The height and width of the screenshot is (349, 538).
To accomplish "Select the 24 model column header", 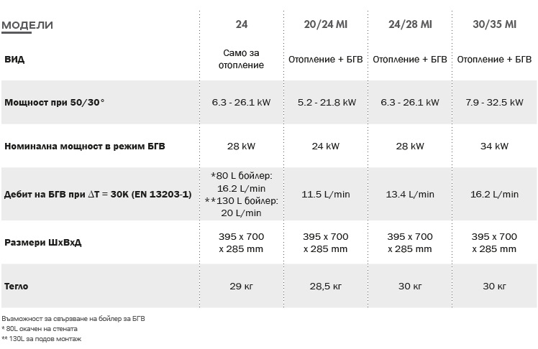I will [241, 24].
